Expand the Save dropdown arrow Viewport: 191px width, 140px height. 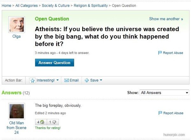point(101,81)
